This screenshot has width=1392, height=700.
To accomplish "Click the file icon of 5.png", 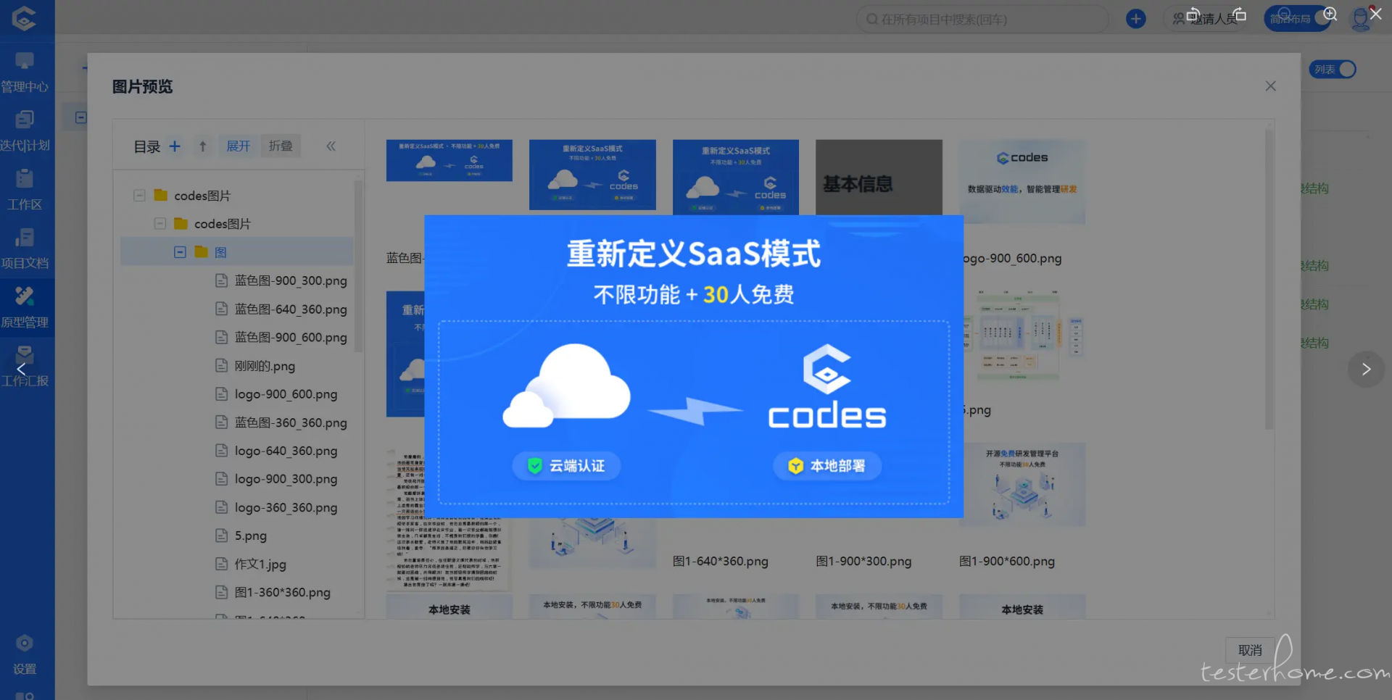I will click(222, 536).
